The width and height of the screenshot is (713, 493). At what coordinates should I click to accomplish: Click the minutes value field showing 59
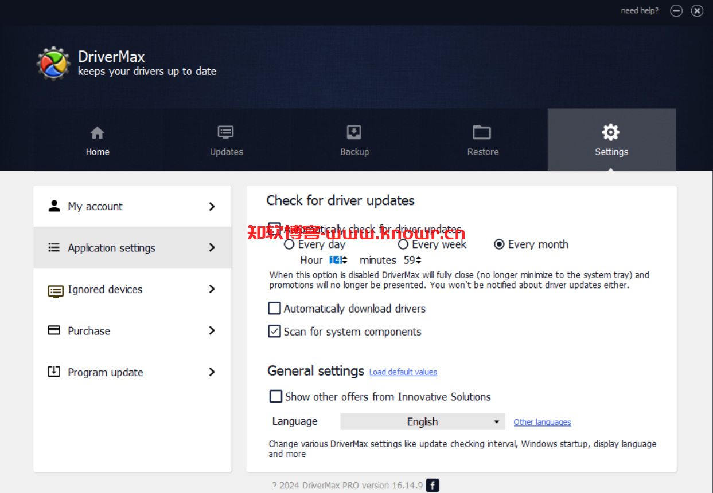(409, 260)
